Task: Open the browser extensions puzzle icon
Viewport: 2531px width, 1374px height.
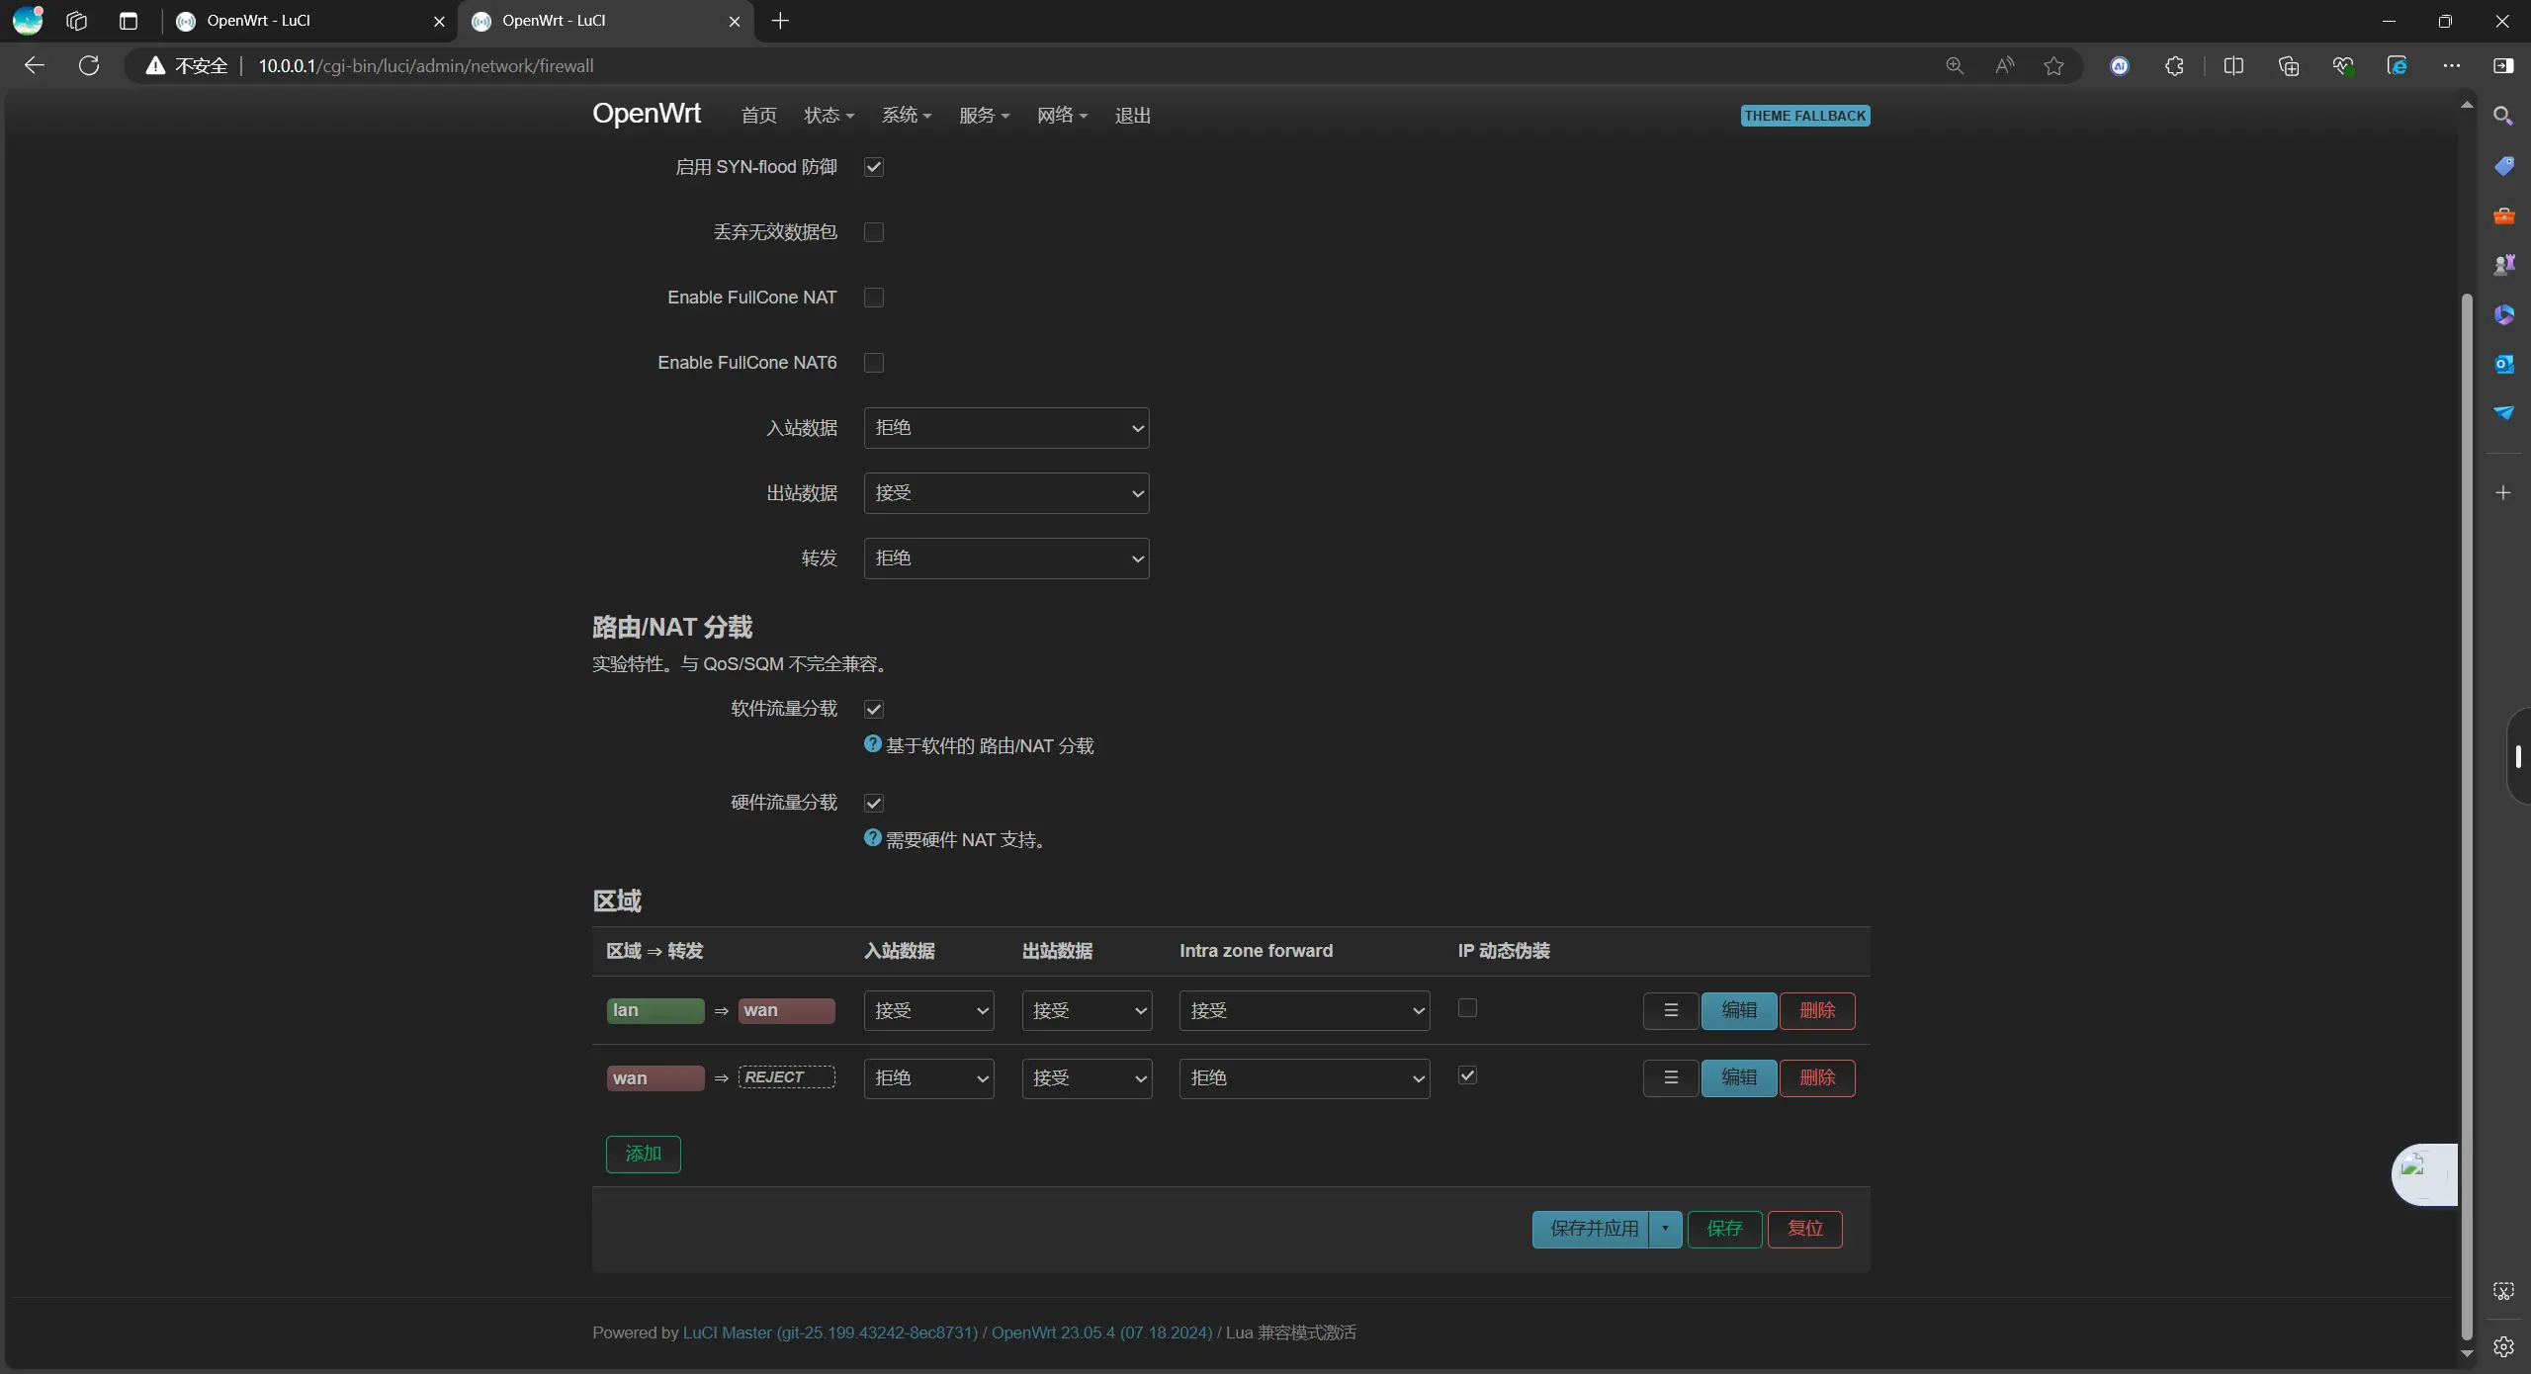Action: click(2174, 66)
